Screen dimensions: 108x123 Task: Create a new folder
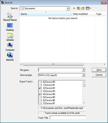[83, 8]
